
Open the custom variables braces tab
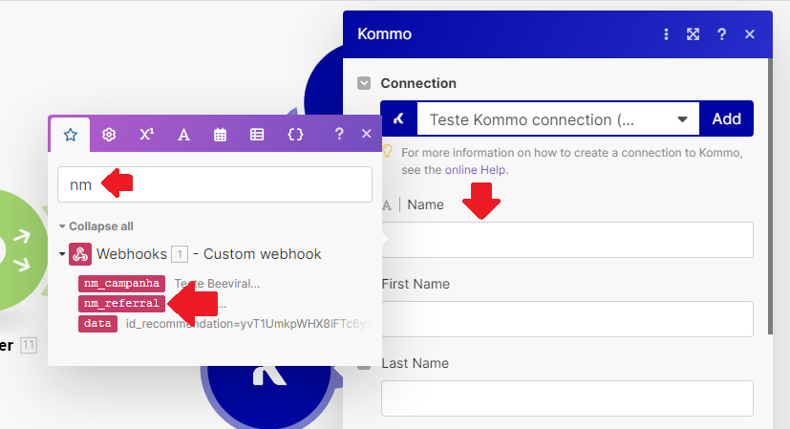295,135
